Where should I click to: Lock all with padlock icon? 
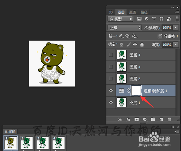coord(142,45)
